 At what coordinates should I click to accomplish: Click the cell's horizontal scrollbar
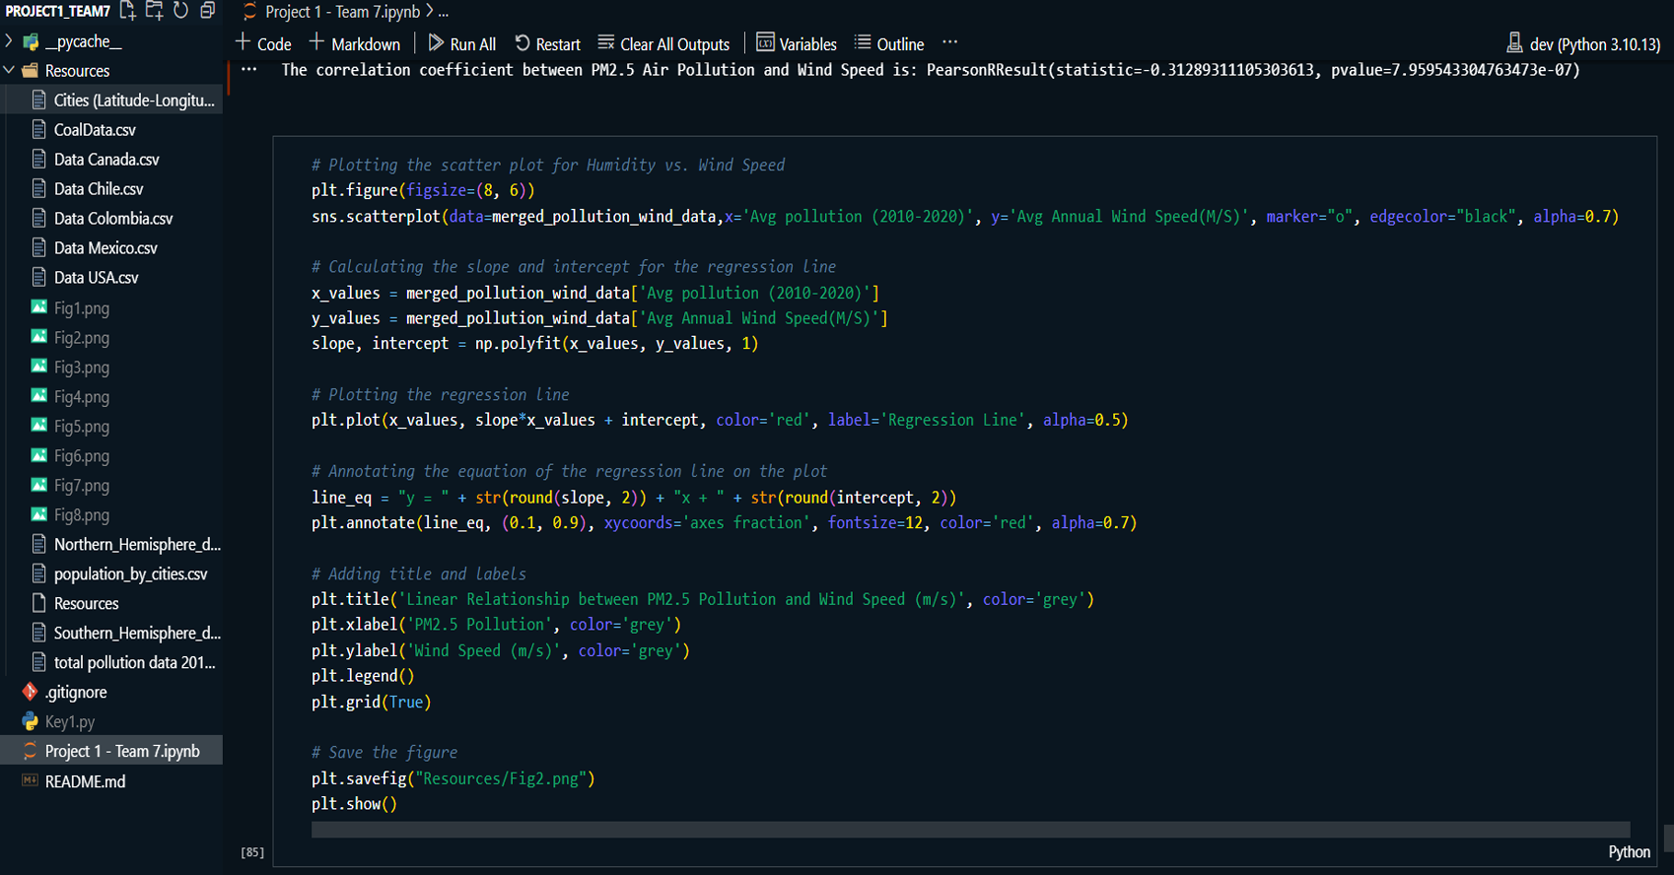(970, 830)
